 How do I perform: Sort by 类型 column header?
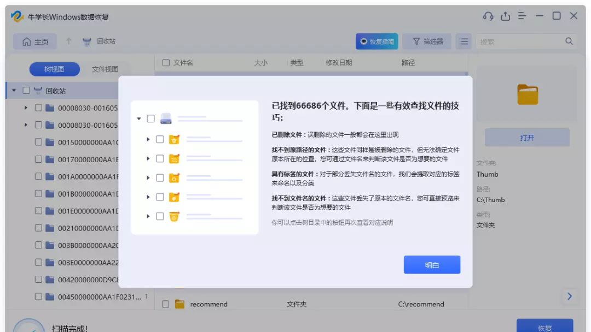point(297,63)
